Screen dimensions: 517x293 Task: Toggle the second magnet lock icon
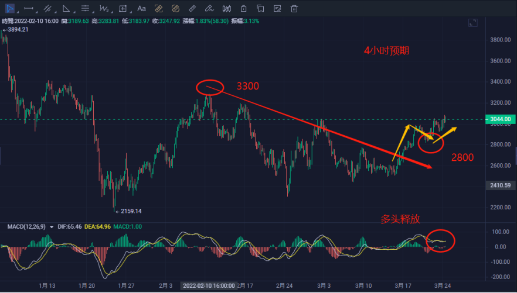[x=175, y=9]
